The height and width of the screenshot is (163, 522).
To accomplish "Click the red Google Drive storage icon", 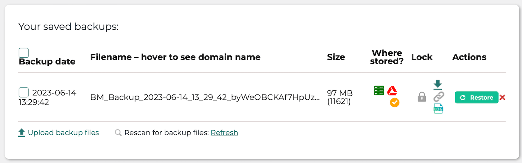I will pos(392,91).
